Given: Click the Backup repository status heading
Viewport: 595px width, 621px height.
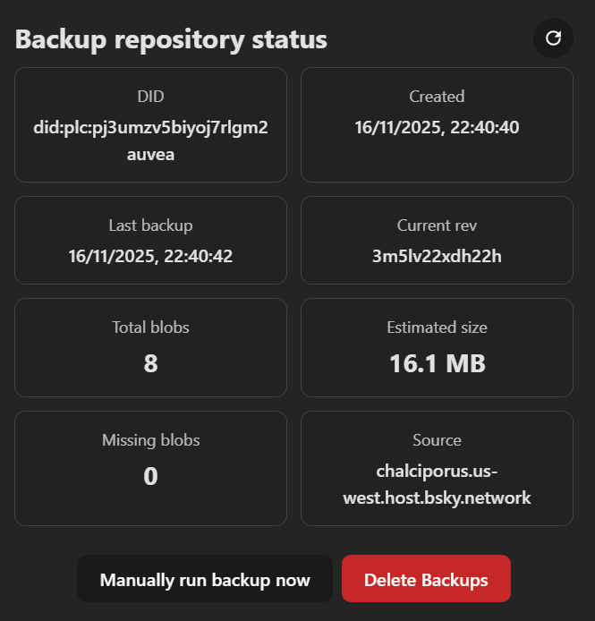Looking at the screenshot, I should click(x=171, y=39).
